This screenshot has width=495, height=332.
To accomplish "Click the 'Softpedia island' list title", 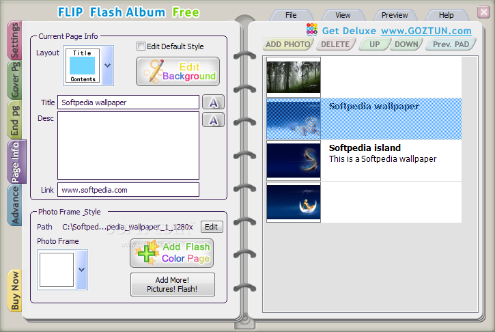I will coord(365,148).
